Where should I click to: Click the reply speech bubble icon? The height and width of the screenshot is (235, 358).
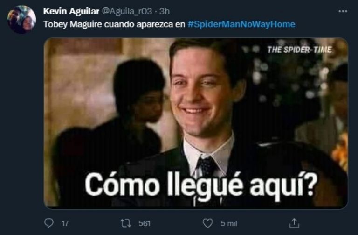pos(48,223)
